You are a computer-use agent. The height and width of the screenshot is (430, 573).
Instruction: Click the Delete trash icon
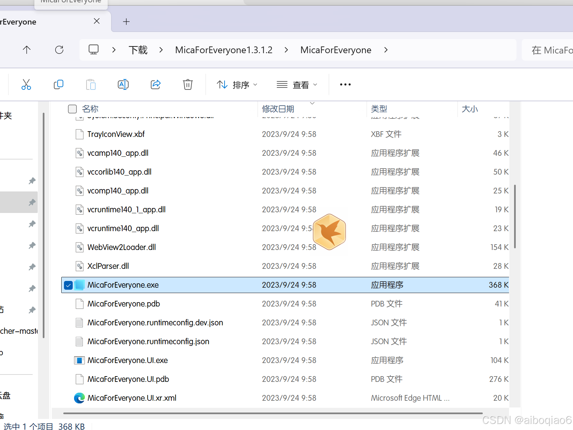point(188,84)
